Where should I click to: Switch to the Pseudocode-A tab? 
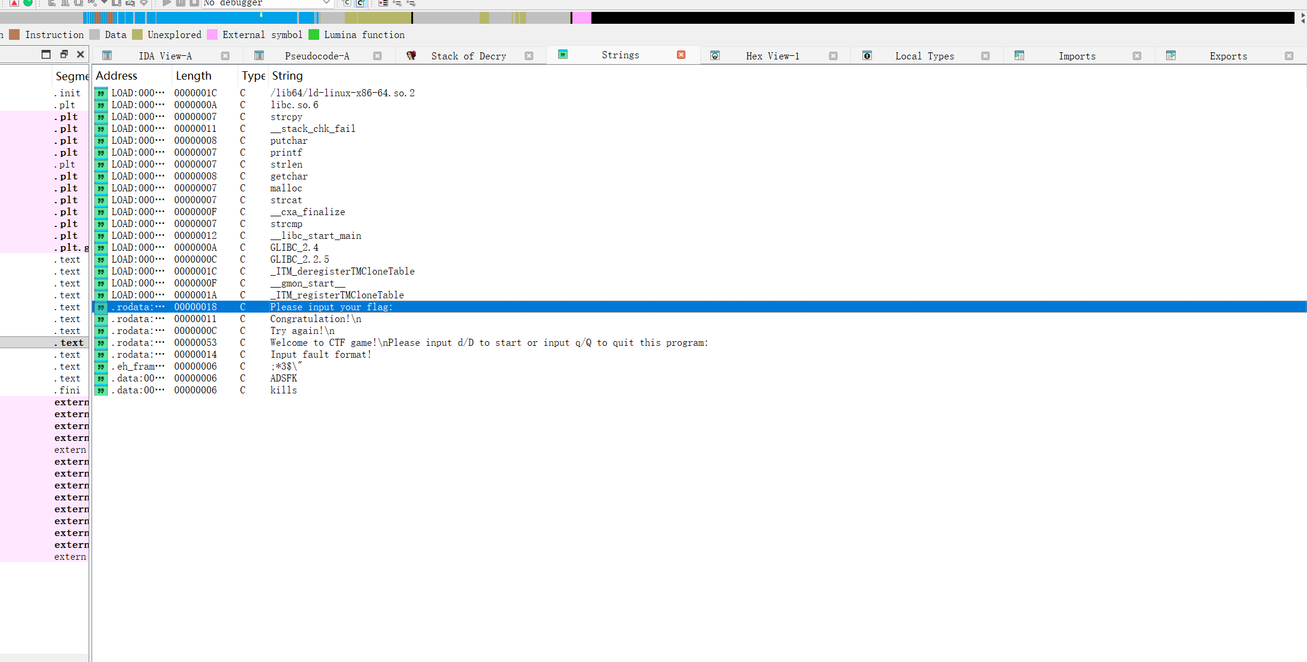point(317,56)
